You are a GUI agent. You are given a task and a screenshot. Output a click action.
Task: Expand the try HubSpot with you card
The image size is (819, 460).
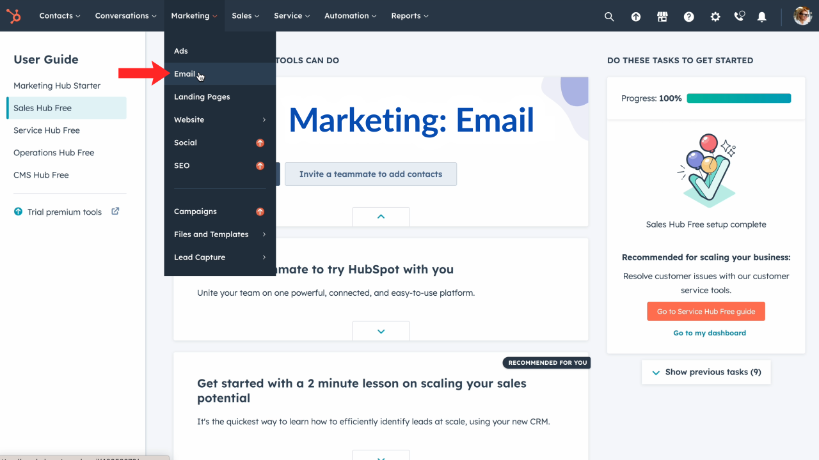coord(381,331)
